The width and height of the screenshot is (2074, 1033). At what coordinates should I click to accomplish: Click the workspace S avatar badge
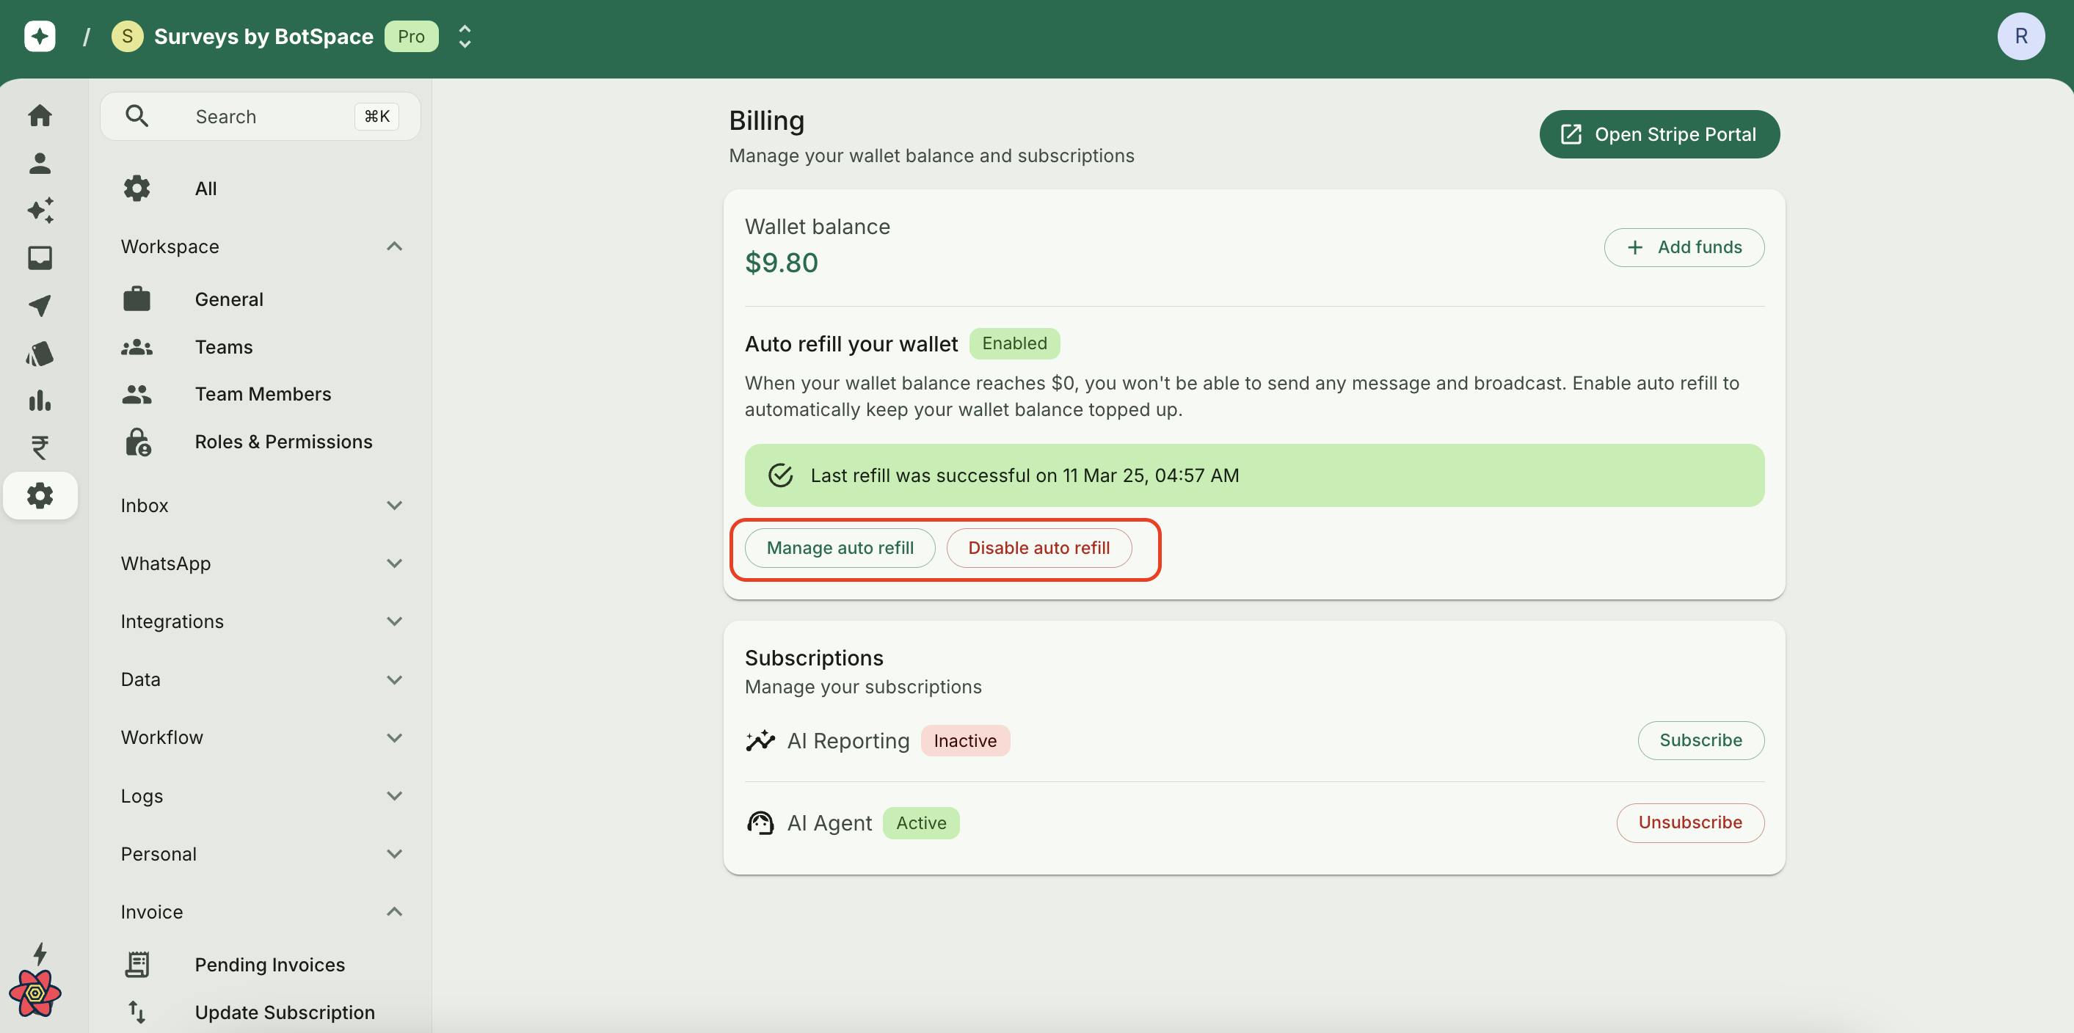click(127, 36)
